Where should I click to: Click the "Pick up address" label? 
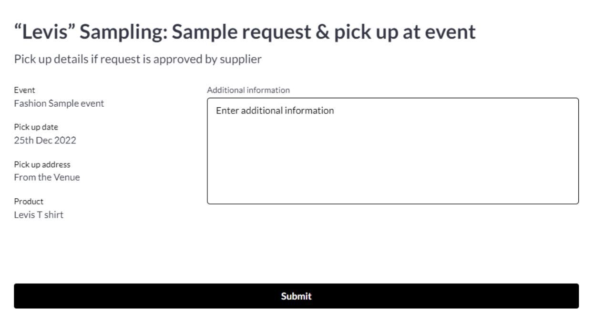click(x=42, y=164)
